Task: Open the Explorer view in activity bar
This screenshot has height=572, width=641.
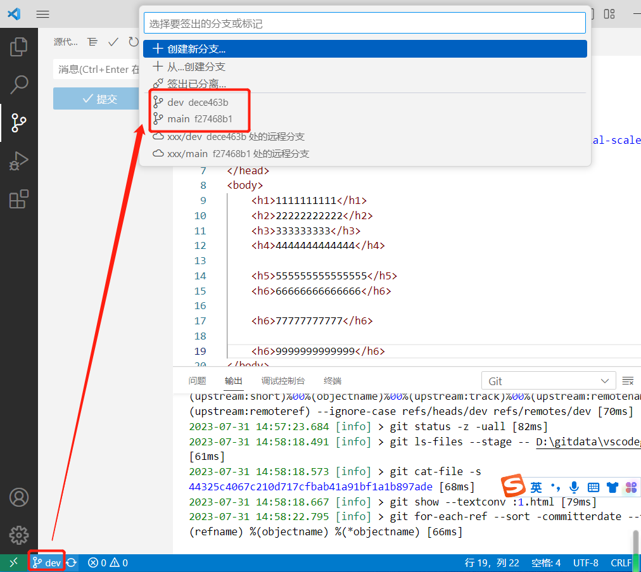Action: pos(19,46)
